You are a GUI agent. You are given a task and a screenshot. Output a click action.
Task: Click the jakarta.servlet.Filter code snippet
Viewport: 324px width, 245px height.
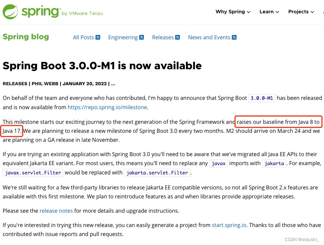click(157, 173)
